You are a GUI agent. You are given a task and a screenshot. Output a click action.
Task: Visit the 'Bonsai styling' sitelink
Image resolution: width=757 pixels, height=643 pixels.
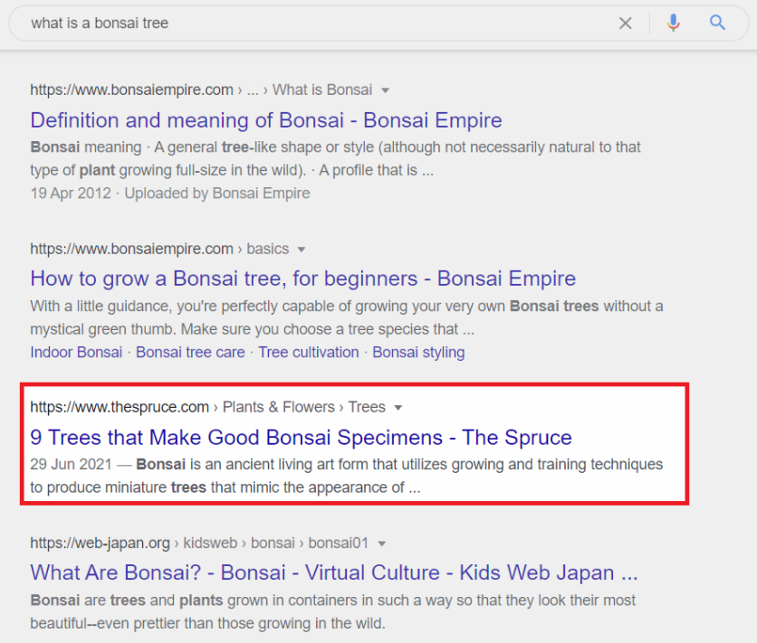coord(418,353)
